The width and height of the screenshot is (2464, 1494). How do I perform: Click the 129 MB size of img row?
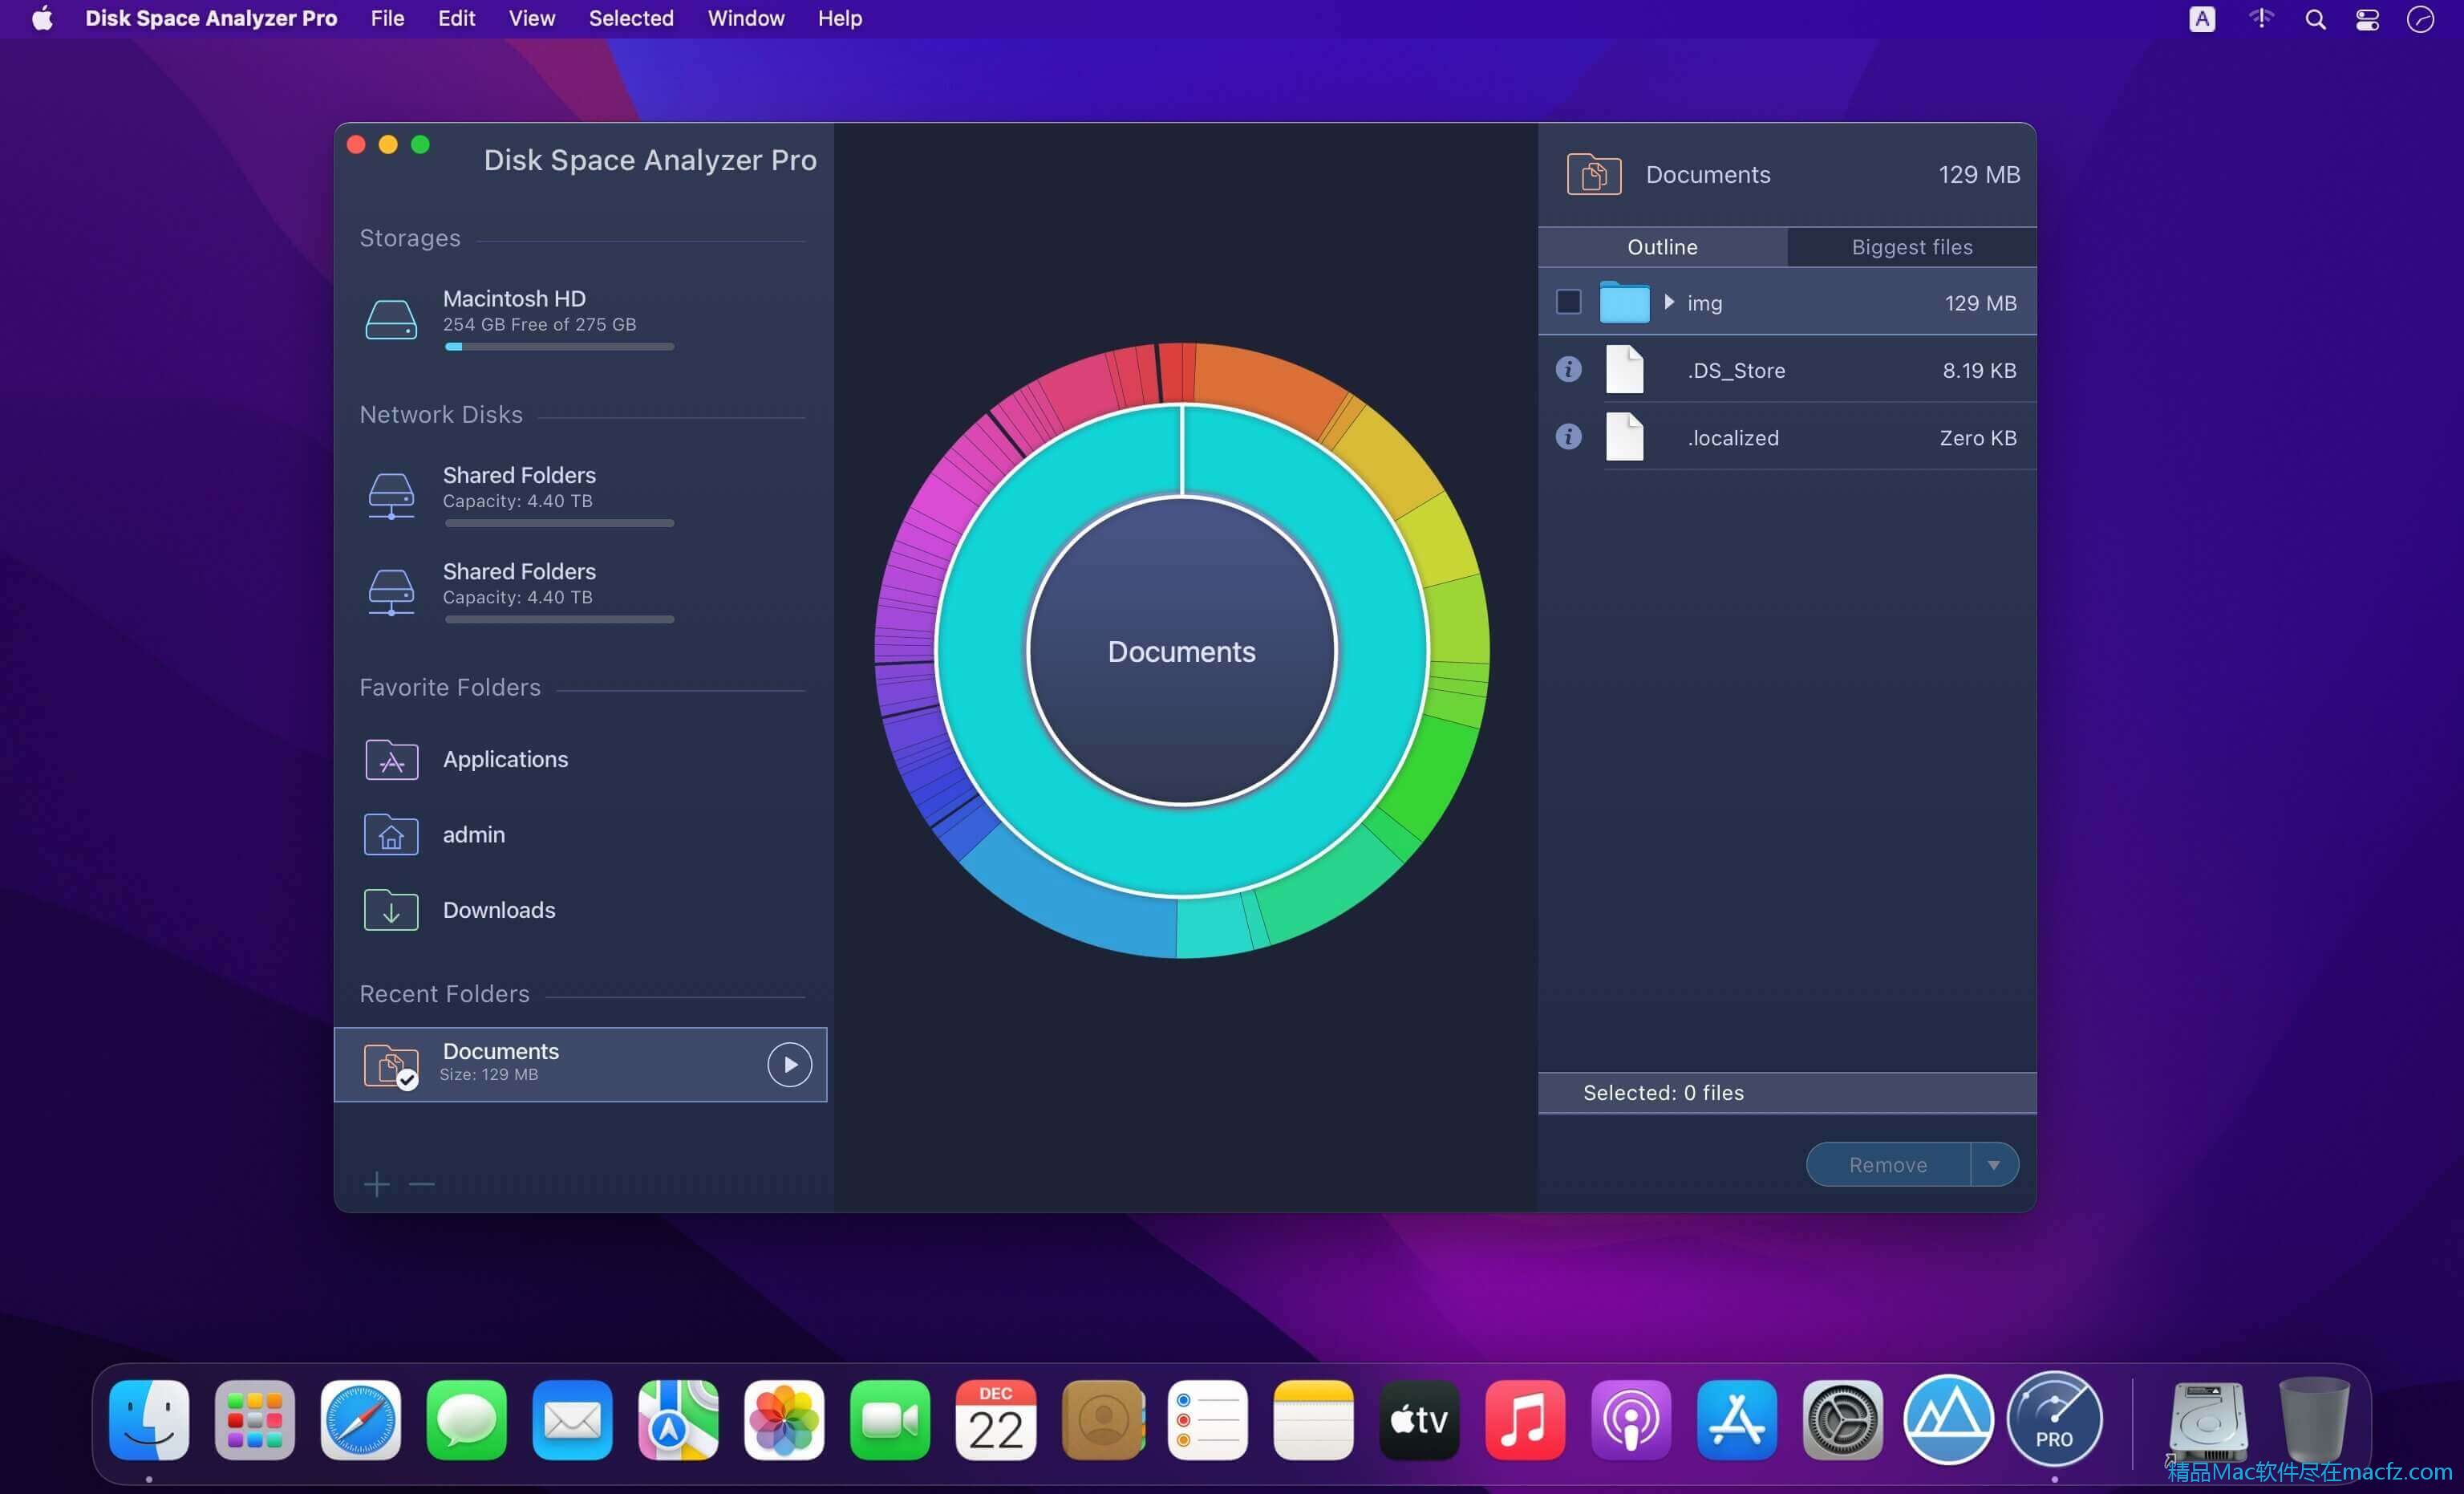click(x=1980, y=302)
